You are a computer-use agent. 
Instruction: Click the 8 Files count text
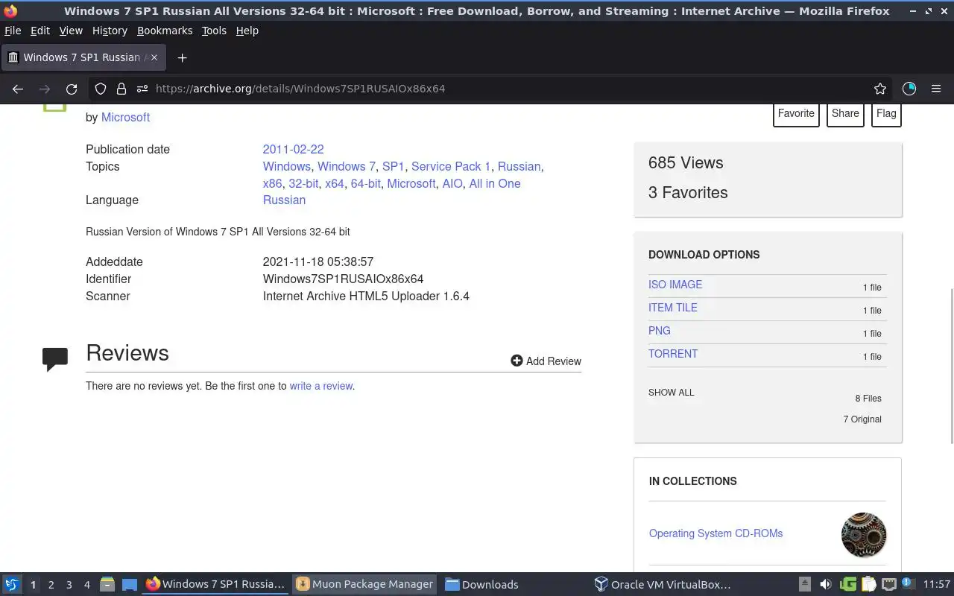868,399
